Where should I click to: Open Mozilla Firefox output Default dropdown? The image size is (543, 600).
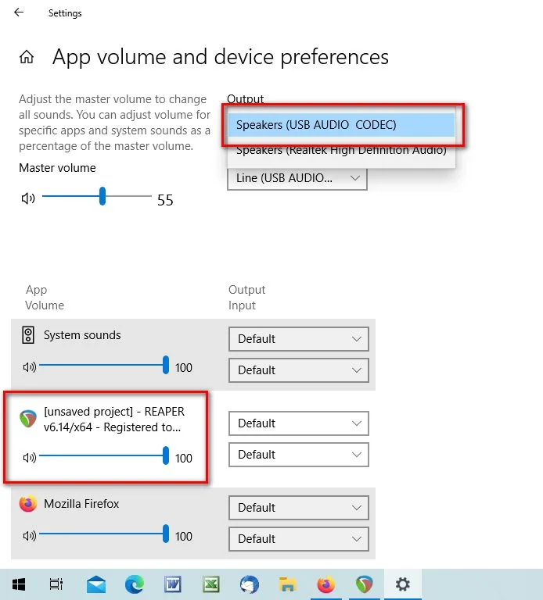[298, 508]
